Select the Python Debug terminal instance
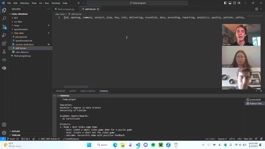Screen dimensions: 265x149 point(255,103)
